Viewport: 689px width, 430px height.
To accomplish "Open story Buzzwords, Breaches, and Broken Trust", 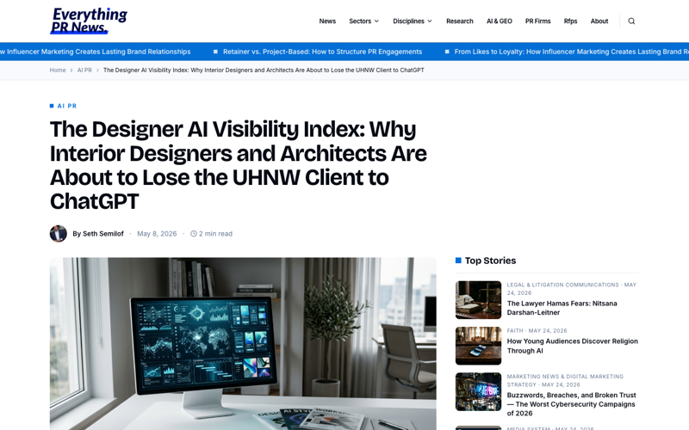I will tap(571, 404).
